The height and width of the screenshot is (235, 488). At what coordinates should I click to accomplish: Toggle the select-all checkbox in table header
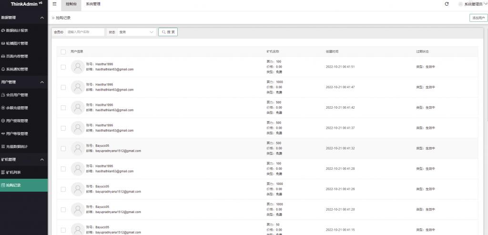click(63, 51)
